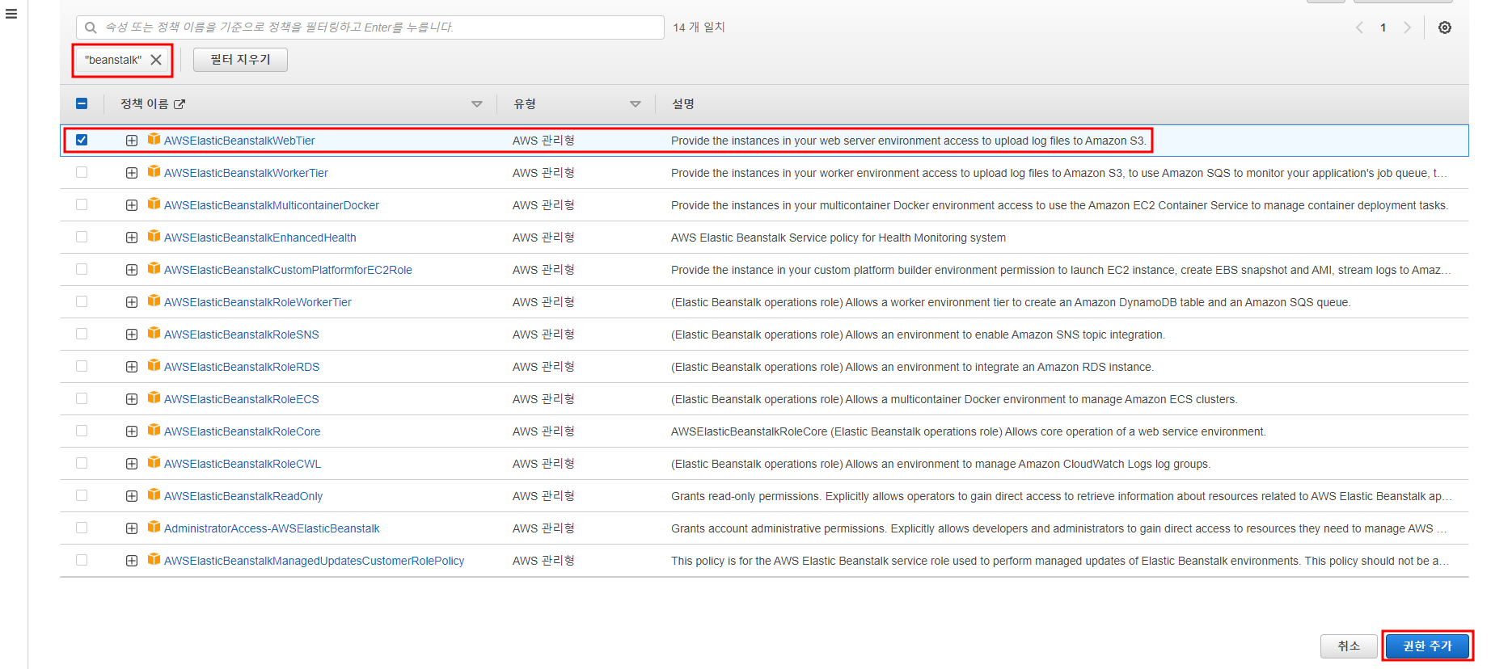The width and height of the screenshot is (1491, 669).
Task: Open the 유형 column filter dropdown
Action: pyautogui.click(x=636, y=104)
